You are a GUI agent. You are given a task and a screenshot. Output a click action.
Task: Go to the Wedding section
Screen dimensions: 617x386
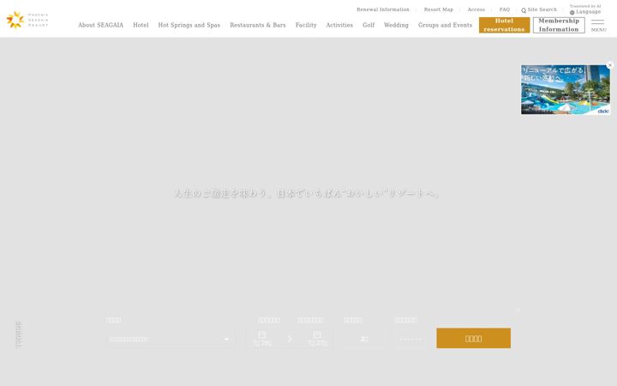point(396,25)
